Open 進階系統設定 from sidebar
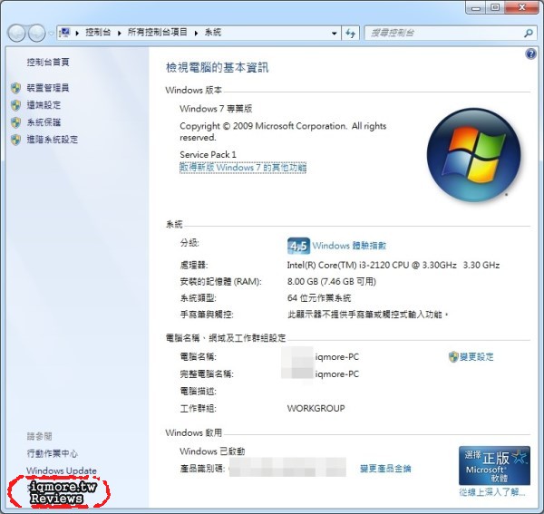This screenshot has height=514, width=544. pyautogui.click(x=53, y=140)
